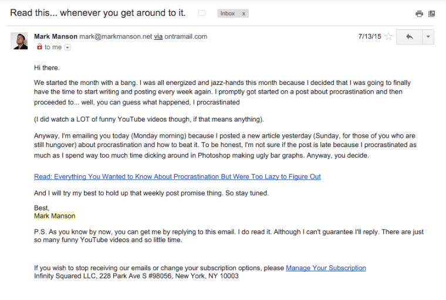Image resolution: width=446 pixels, height=300 pixels.
Task: Click the 'via' link in the sender line
Action: [158, 37]
